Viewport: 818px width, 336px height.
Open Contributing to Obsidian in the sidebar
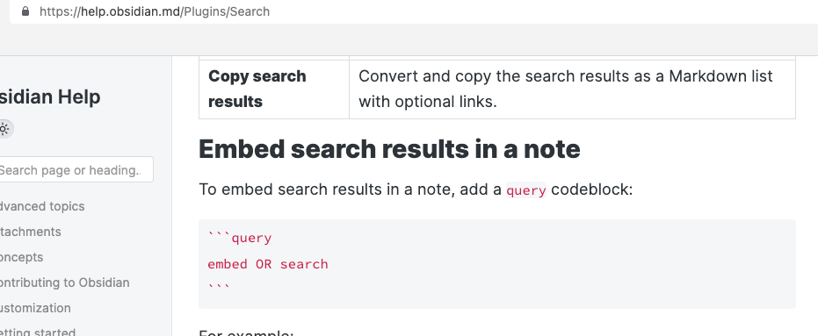click(65, 282)
